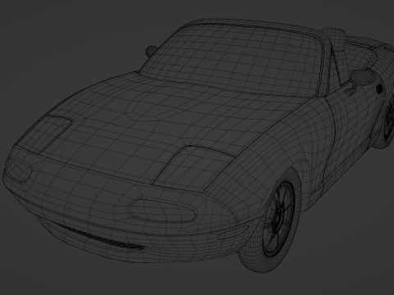Screen dimensions: 394x295
Task: Select the small side mirror on the far side
Action: [x=151, y=51]
